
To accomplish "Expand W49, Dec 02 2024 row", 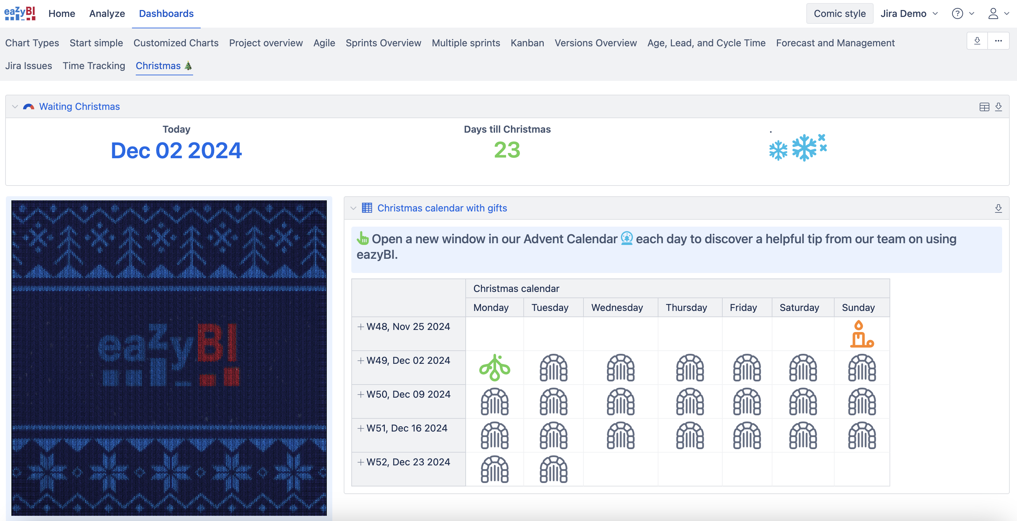I will (360, 361).
